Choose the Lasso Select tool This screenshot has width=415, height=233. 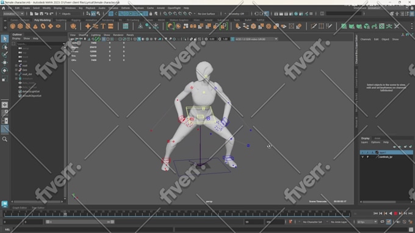point(5,47)
